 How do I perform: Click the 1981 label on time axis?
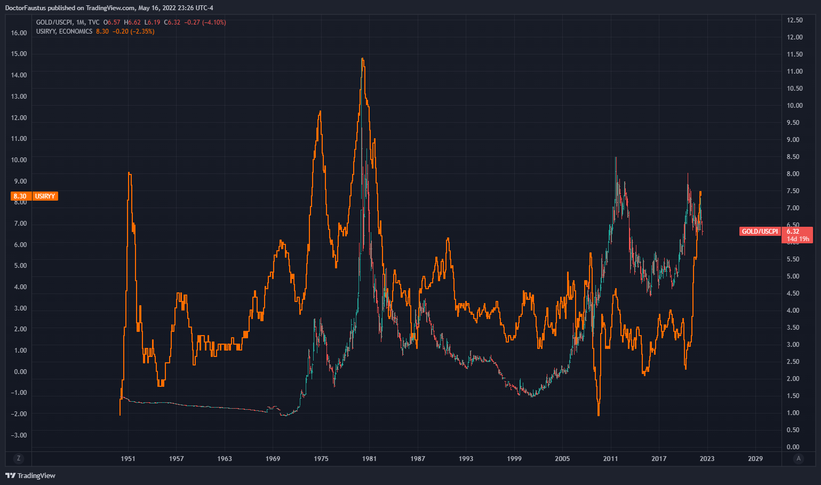pos(369,458)
